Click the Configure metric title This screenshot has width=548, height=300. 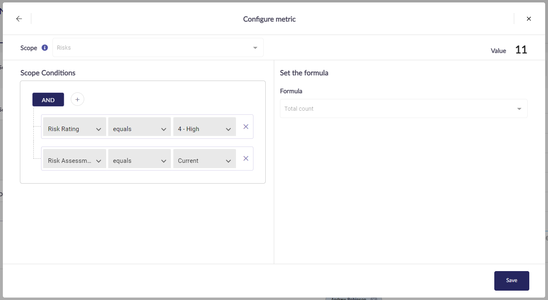269,19
